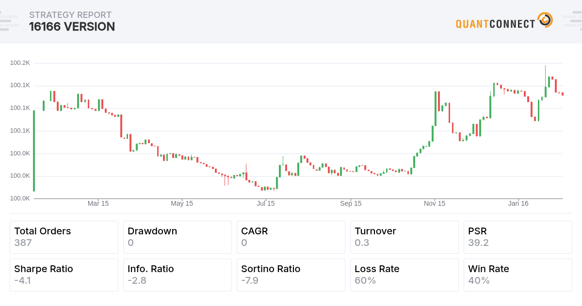Click the CAGR label

click(255, 231)
